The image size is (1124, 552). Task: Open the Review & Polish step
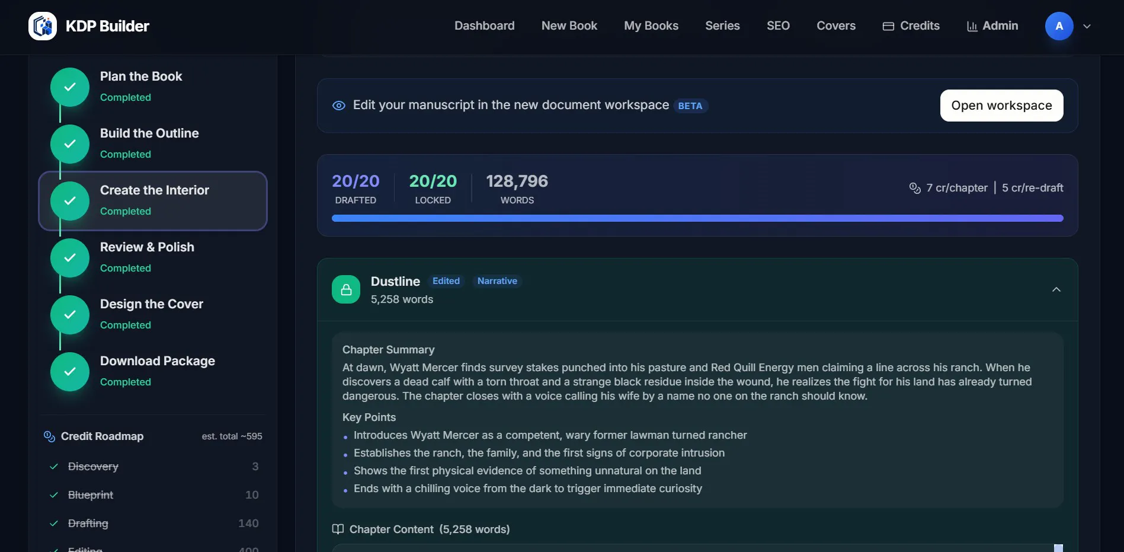tap(153, 258)
